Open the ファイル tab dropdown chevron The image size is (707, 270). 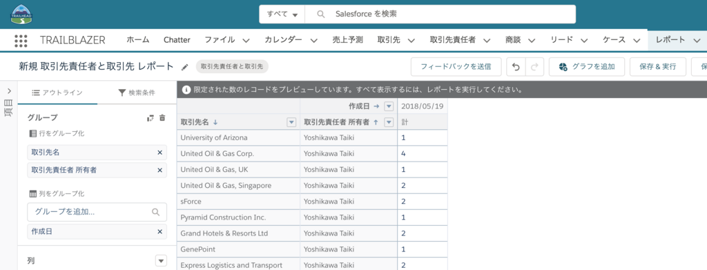(x=246, y=40)
